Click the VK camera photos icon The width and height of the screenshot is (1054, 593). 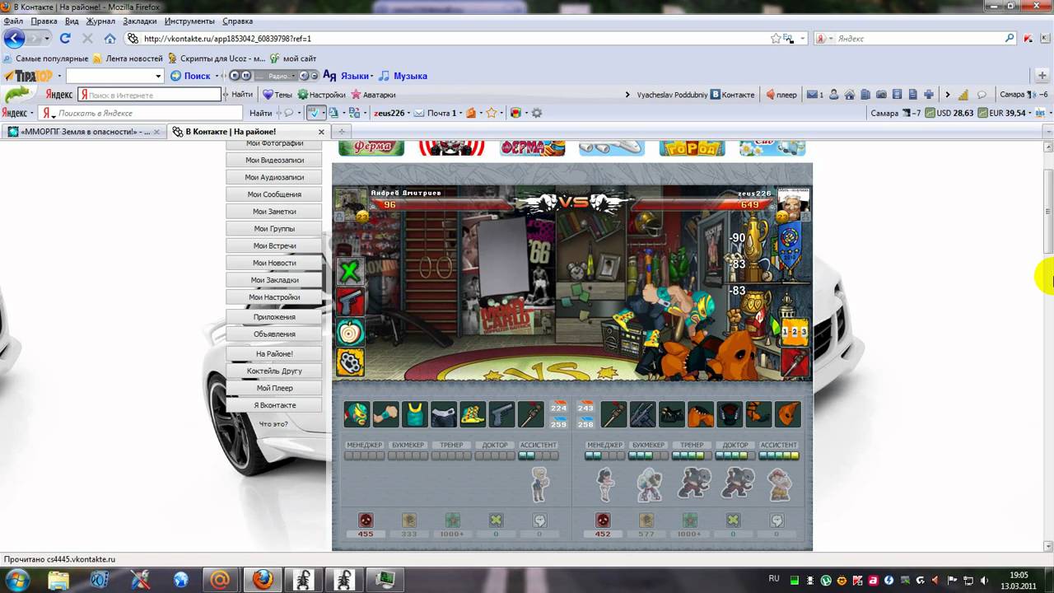click(x=881, y=95)
